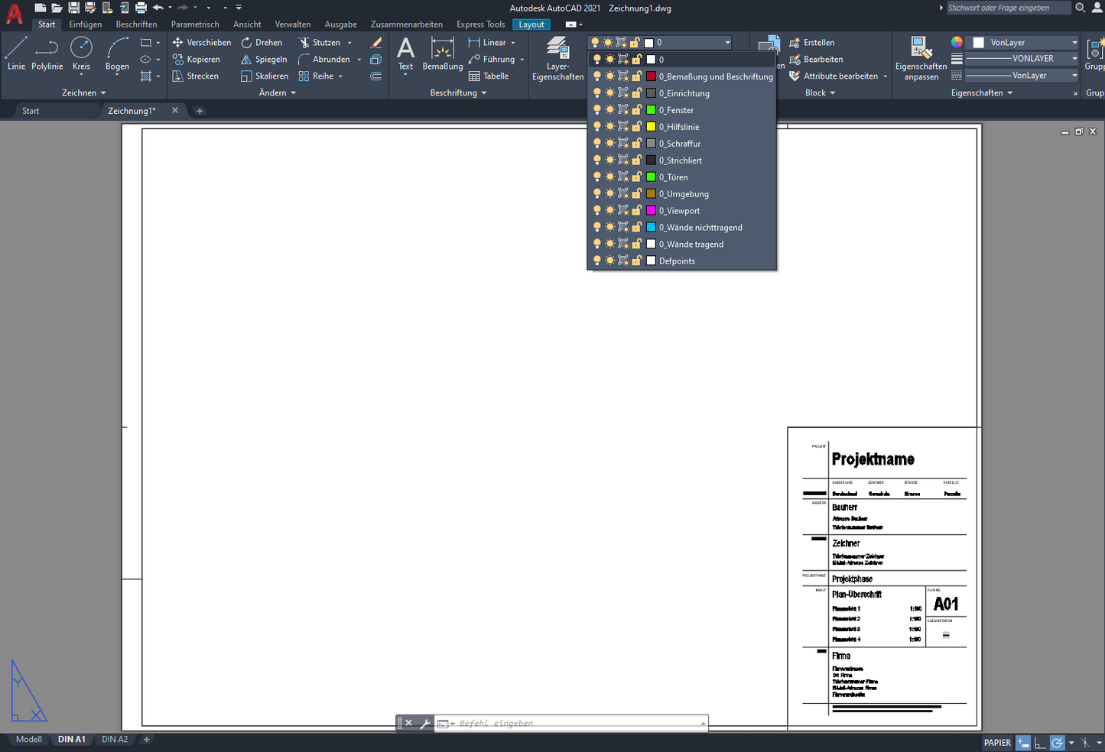The height and width of the screenshot is (752, 1105).
Task: Click magenta color swatch of 0_Viewport
Action: coord(651,211)
